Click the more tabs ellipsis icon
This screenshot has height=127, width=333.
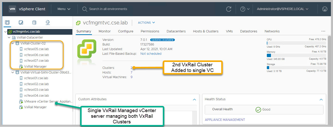pyautogui.click(x=323, y=31)
